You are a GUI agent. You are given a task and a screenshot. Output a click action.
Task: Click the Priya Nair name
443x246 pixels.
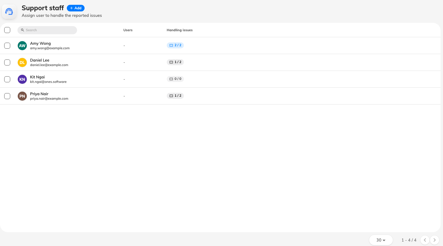[x=39, y=94]
